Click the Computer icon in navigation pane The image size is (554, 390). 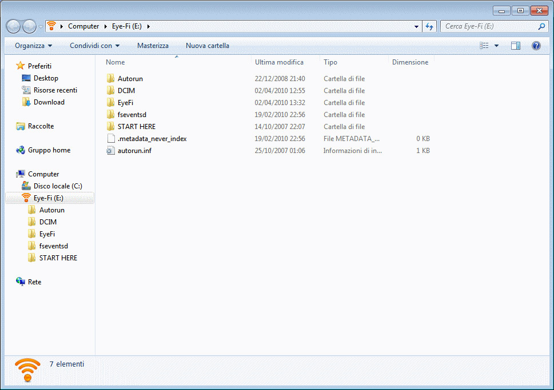click(x=21, y=174)
